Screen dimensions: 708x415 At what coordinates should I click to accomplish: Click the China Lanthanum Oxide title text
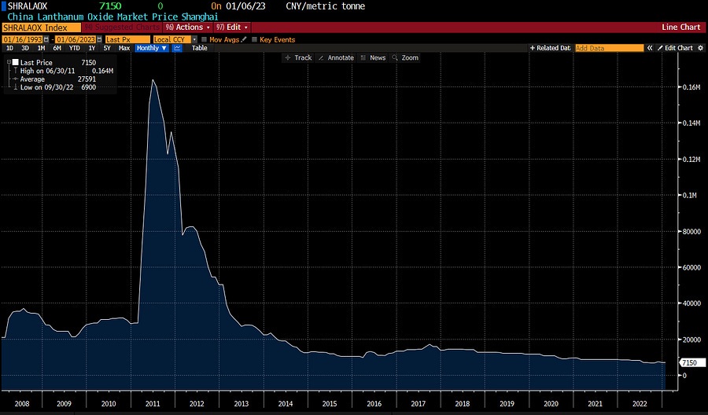point(112,17)
